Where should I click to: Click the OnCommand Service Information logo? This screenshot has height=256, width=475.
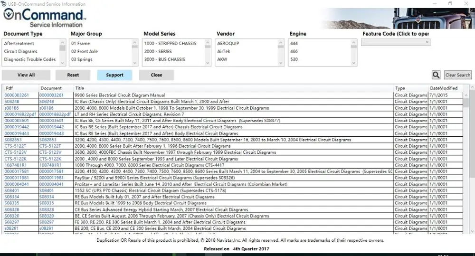(45, 18)
